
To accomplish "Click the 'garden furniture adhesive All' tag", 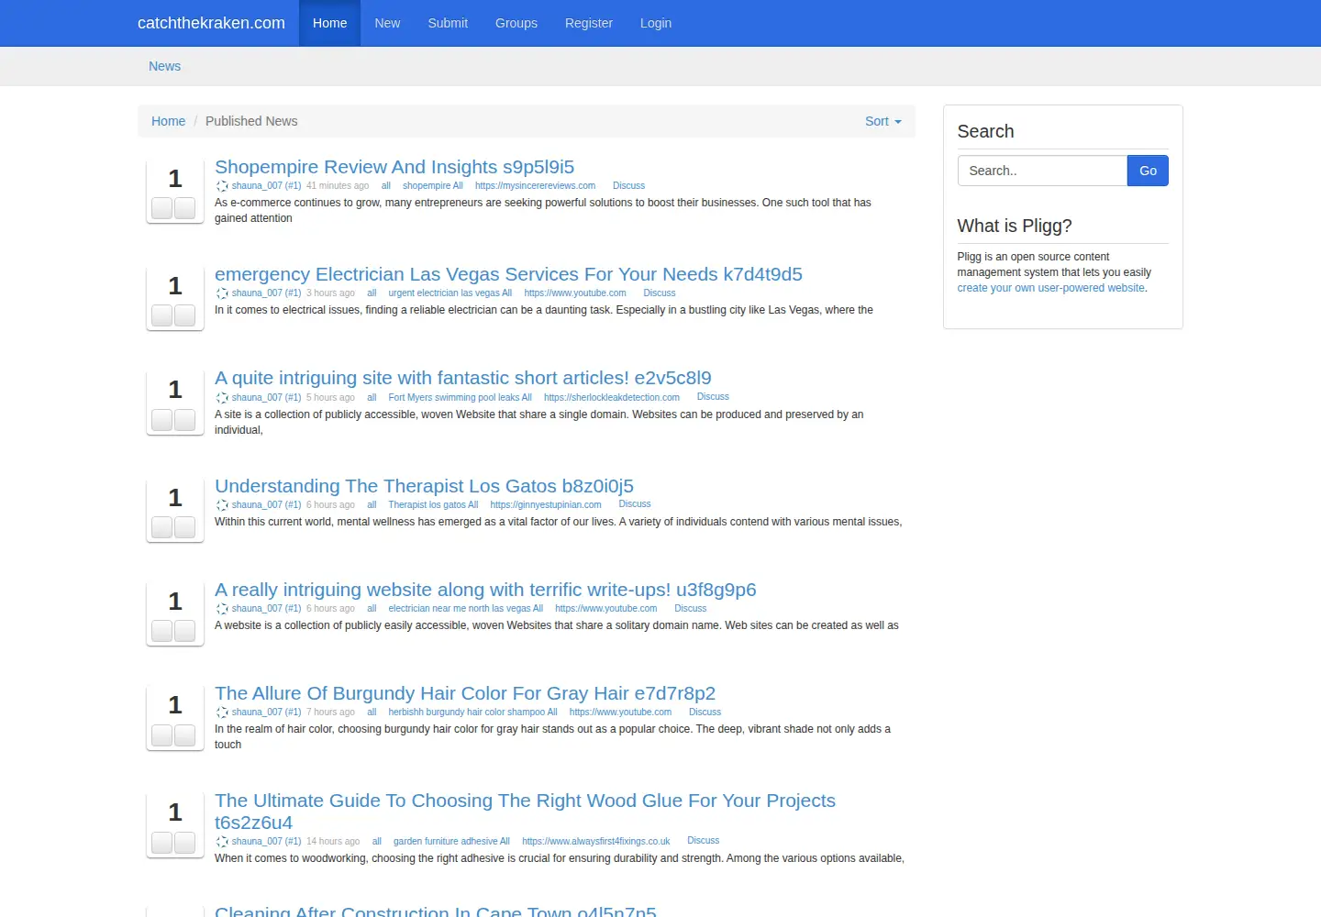I will coord(451,842).
